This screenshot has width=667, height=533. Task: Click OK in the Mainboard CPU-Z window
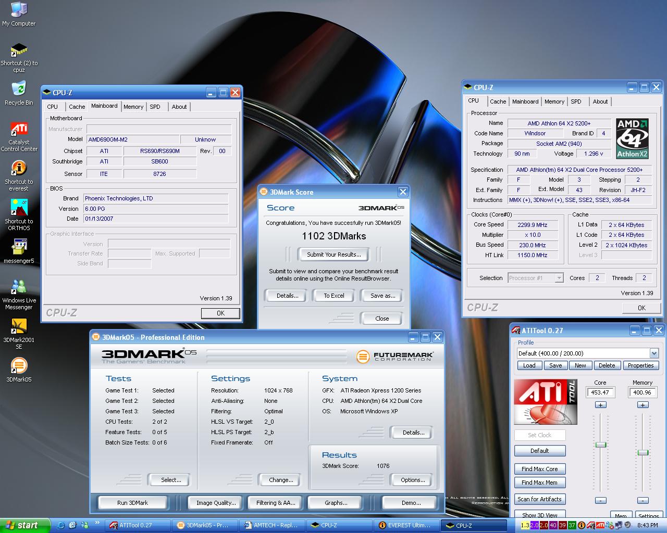(220, 313)
